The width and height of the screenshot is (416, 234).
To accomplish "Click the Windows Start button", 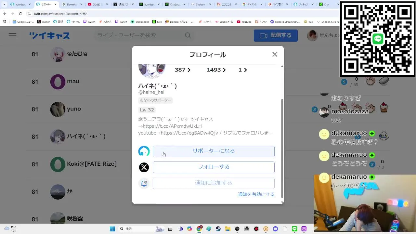I will coord(112,229).
